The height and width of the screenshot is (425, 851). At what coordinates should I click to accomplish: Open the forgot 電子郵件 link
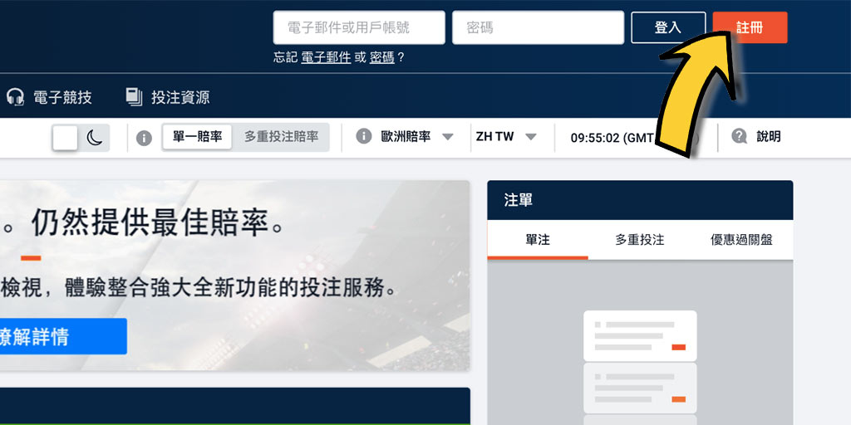[x=326, y=57]
